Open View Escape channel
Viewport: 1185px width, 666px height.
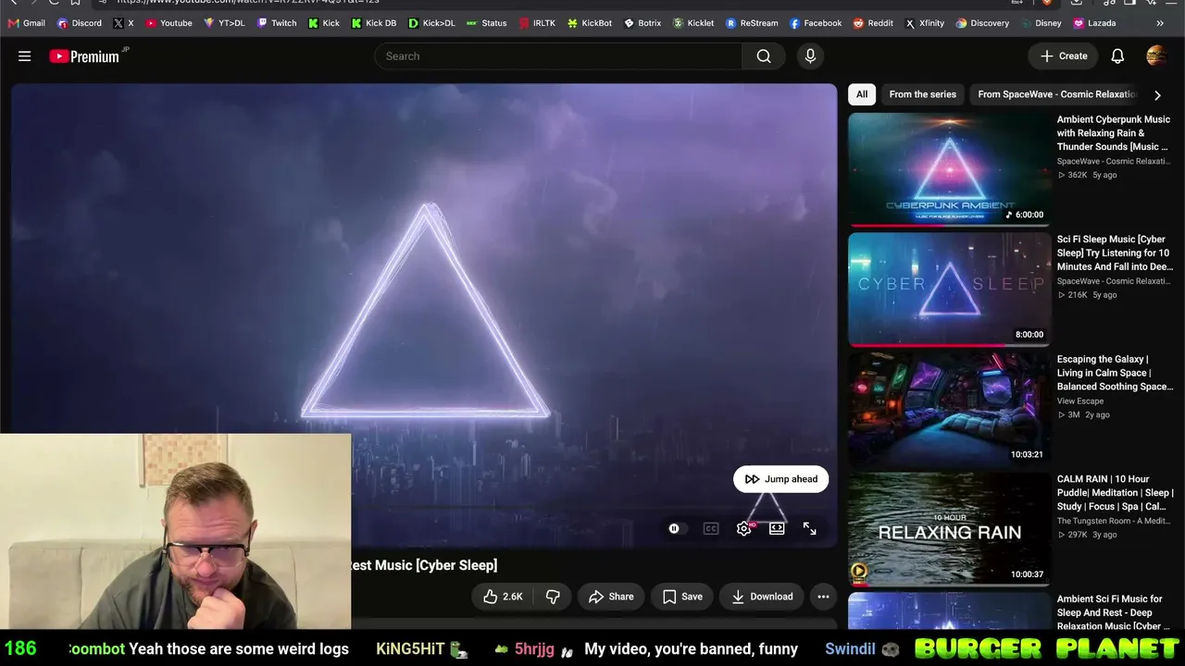(1080, 401)
